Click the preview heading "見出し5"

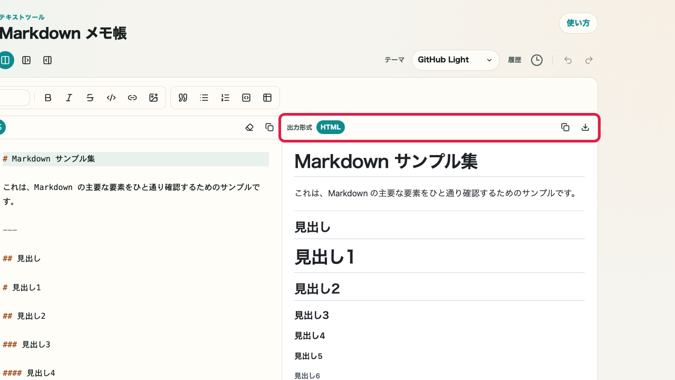[308, 356]
